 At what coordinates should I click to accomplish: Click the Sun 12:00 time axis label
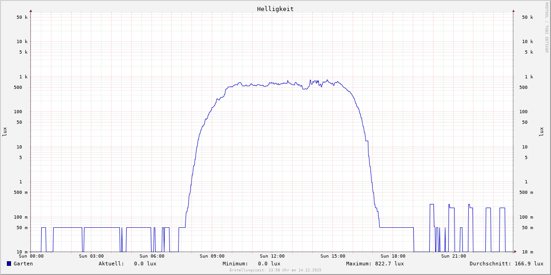(272, 256)
